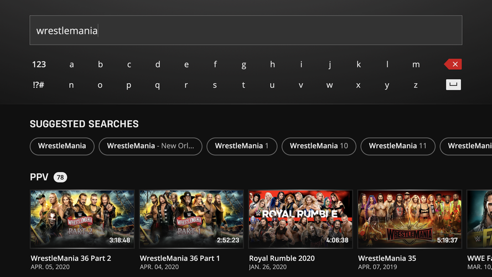This screenshot has height=277, width=492.
Task: Click the WrestleMania 36 Part 1 title
Action: click(180, 258)
